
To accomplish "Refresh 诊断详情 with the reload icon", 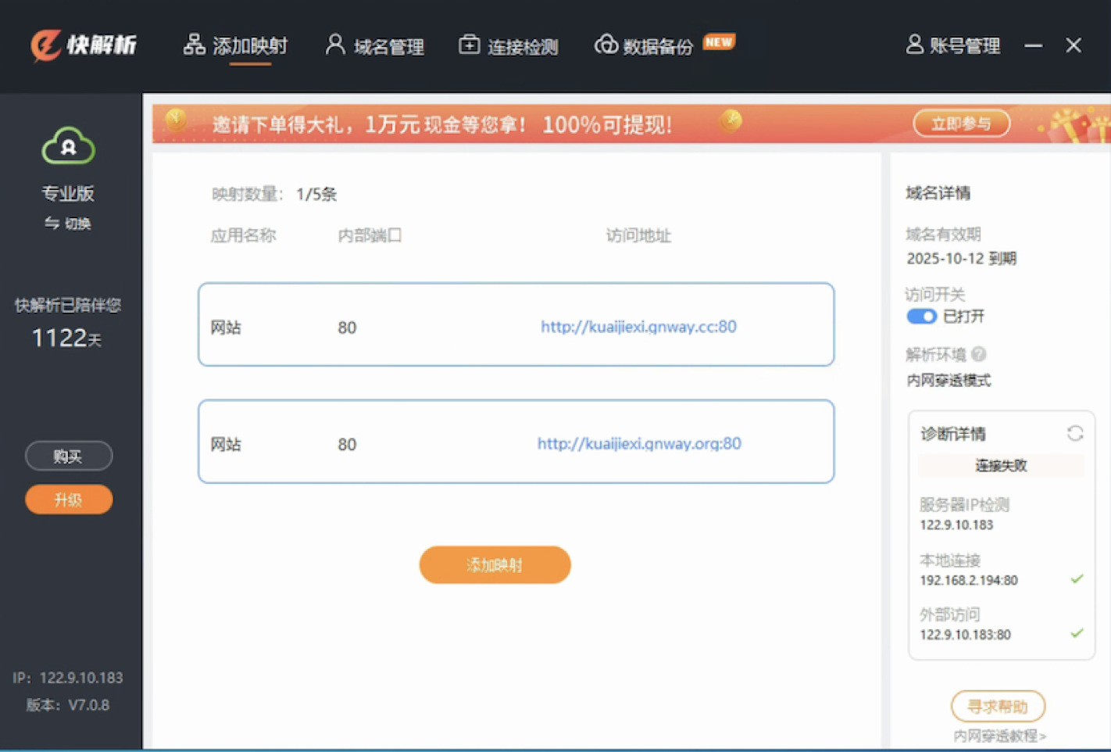I will pos(1075,433).
